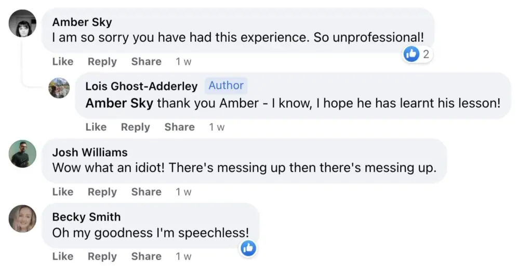View like reactions on Amber Sky's comment
The width and height of the screenshot is (532, 266).
[418, 53]
